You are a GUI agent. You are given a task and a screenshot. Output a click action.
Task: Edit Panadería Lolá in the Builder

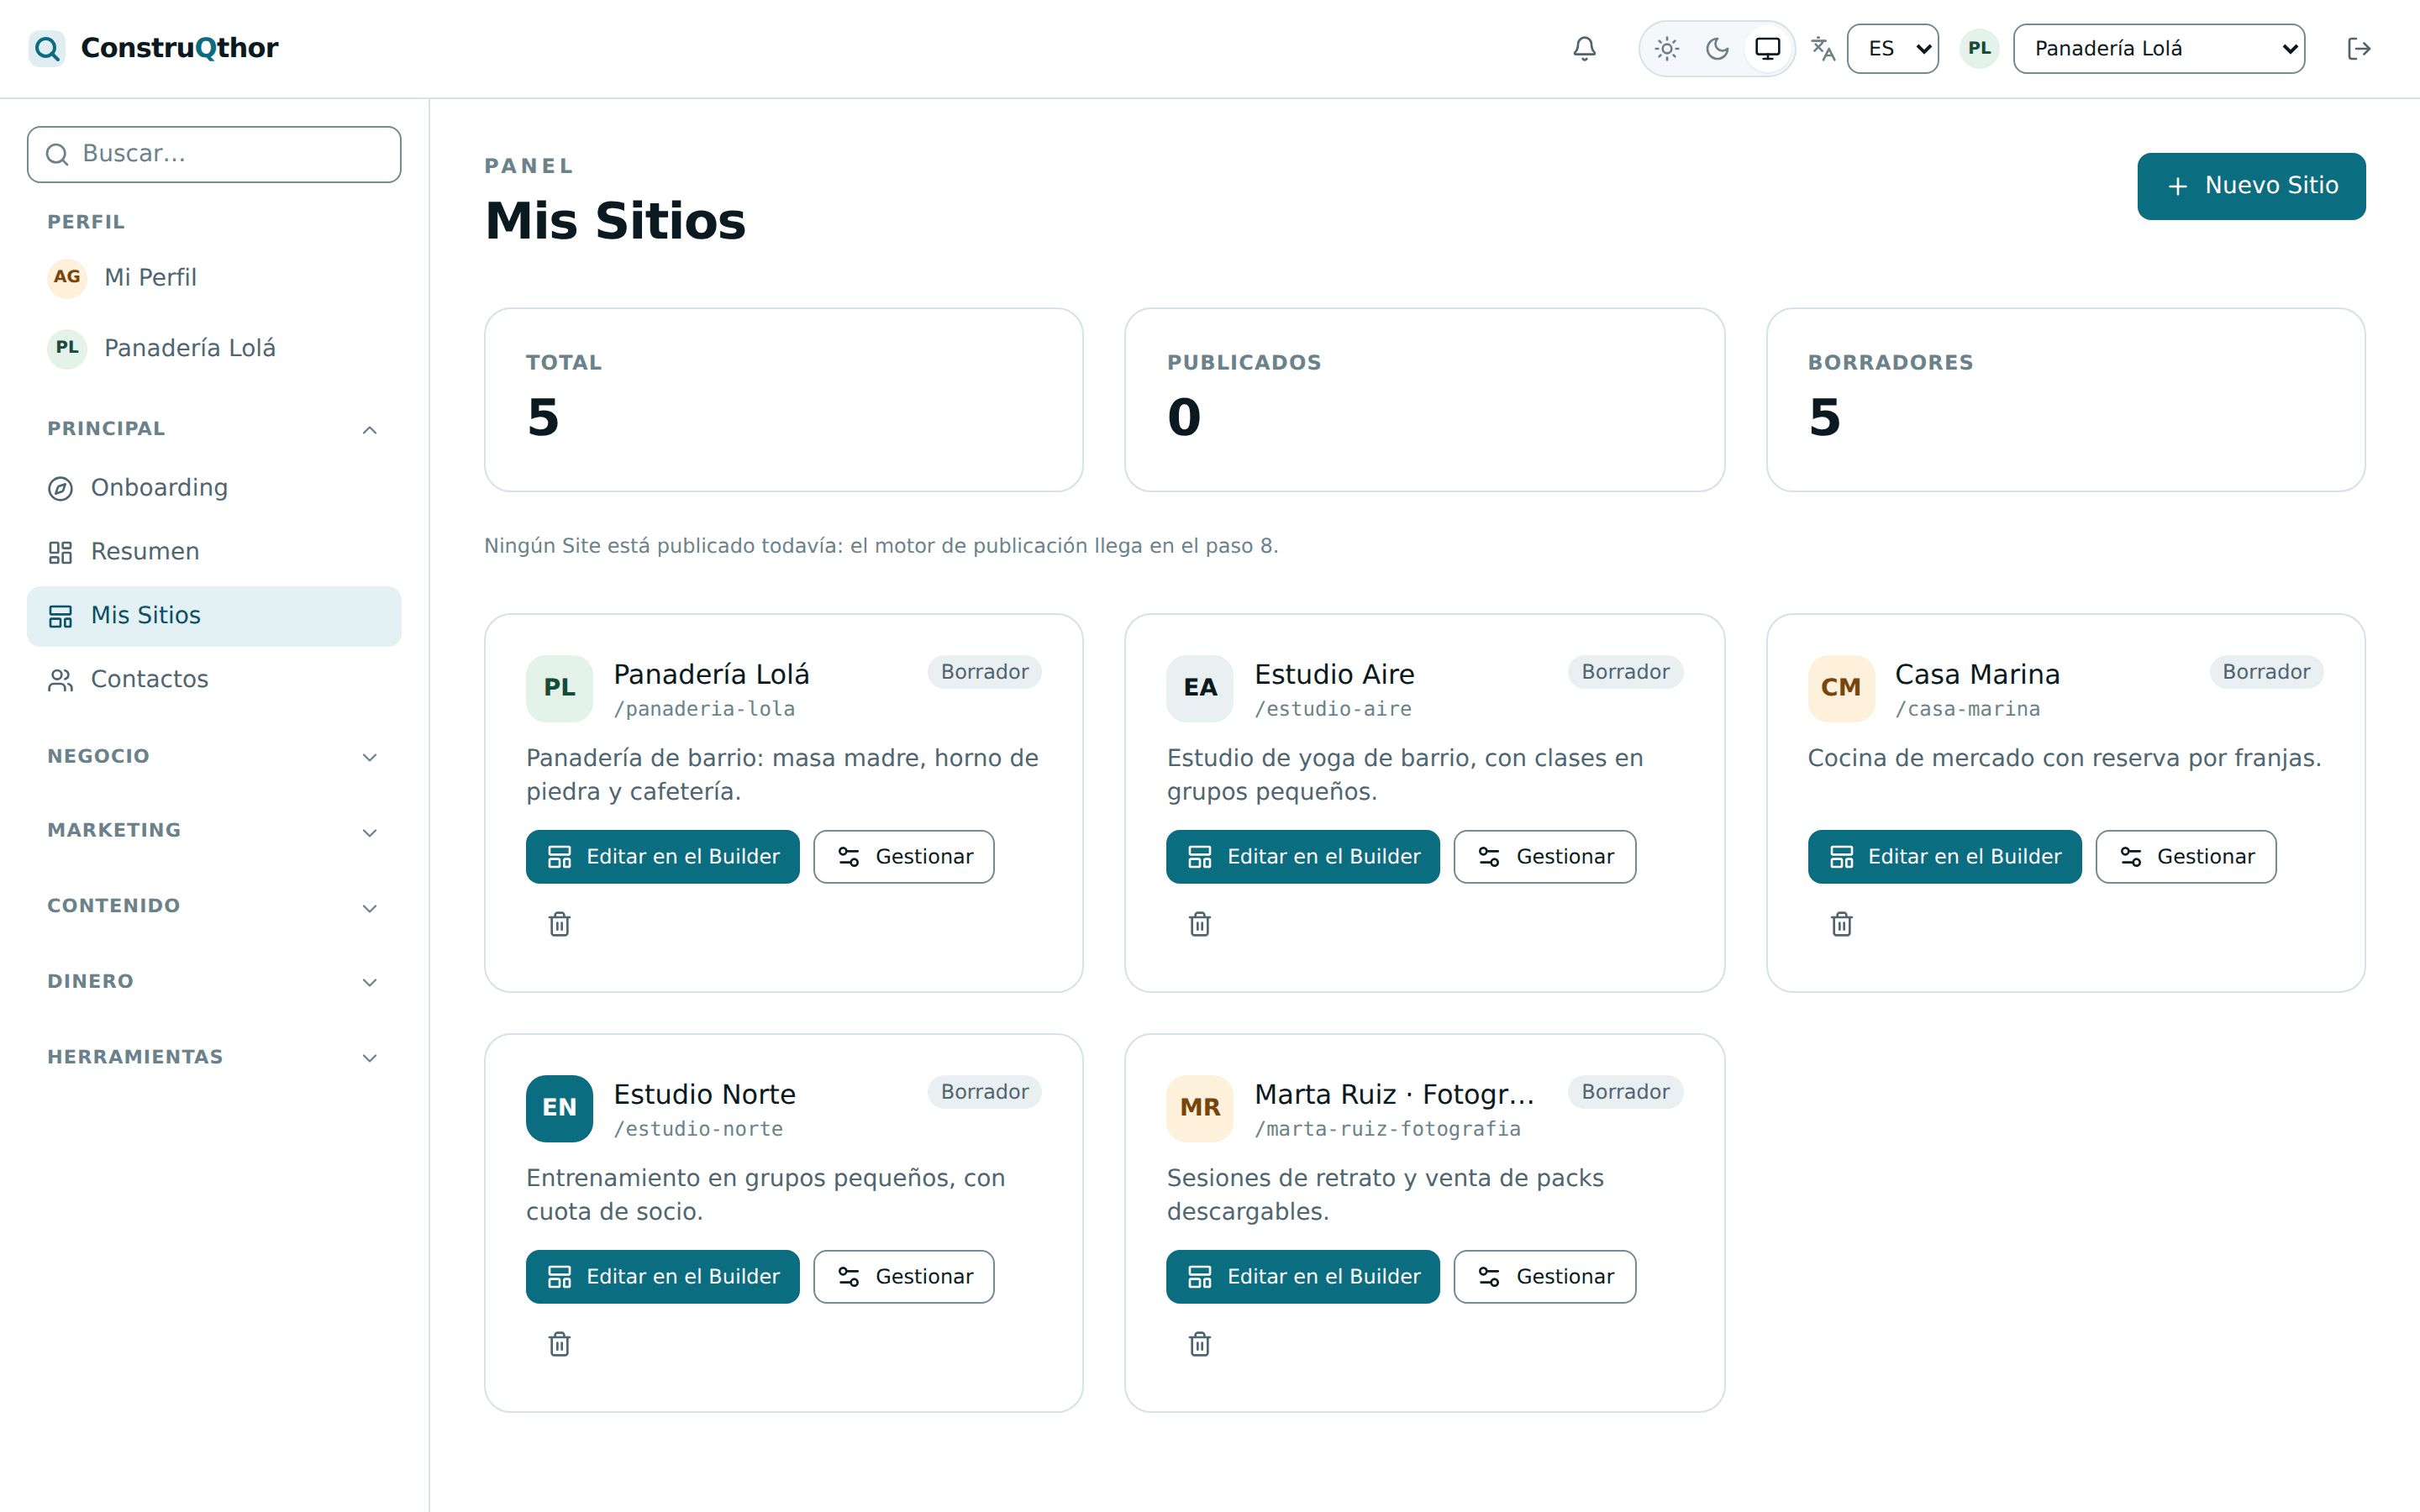[662, 857]
